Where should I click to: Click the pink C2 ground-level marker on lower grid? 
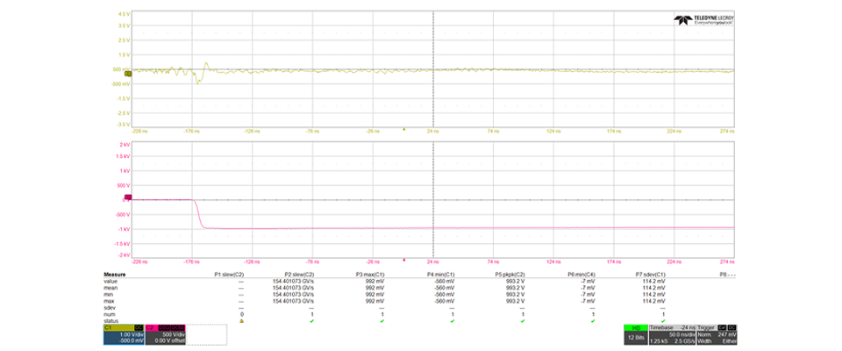128,197
